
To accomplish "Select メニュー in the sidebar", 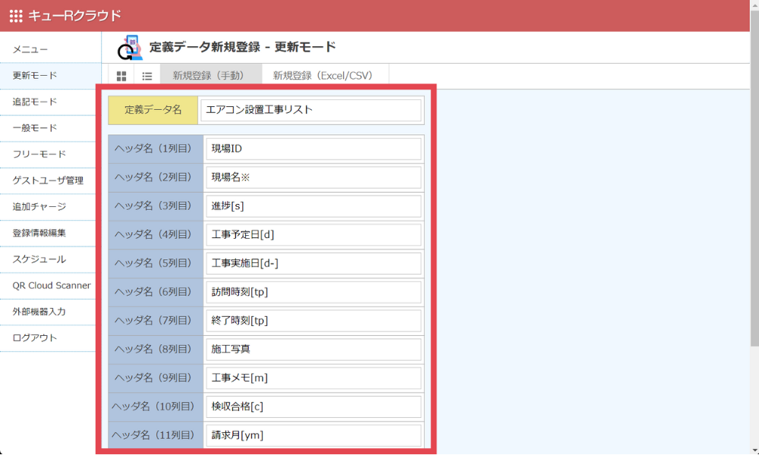I will pos(51,49).
